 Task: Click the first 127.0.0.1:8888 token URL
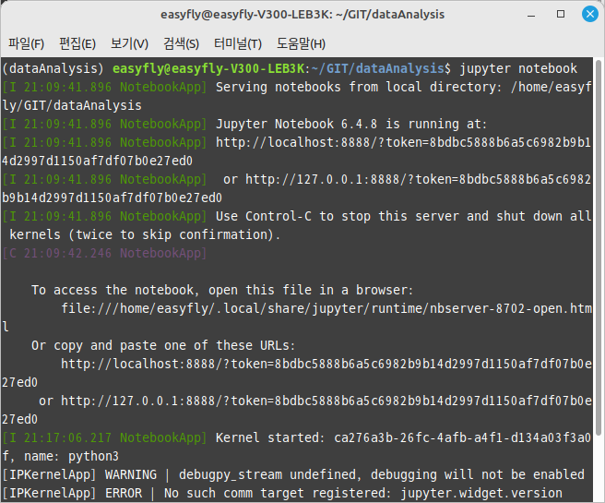coord(297,189)
